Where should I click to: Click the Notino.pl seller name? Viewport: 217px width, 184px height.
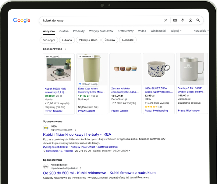click(x=83, y=99)
